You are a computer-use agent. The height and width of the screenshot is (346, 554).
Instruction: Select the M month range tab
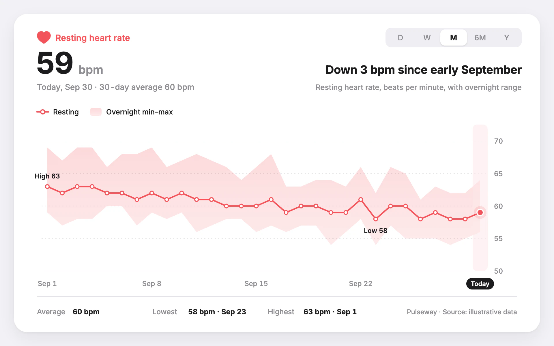tap(453, 37)
